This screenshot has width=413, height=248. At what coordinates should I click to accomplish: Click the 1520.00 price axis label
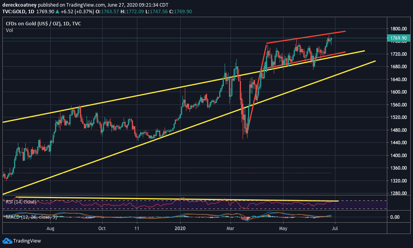399,117
